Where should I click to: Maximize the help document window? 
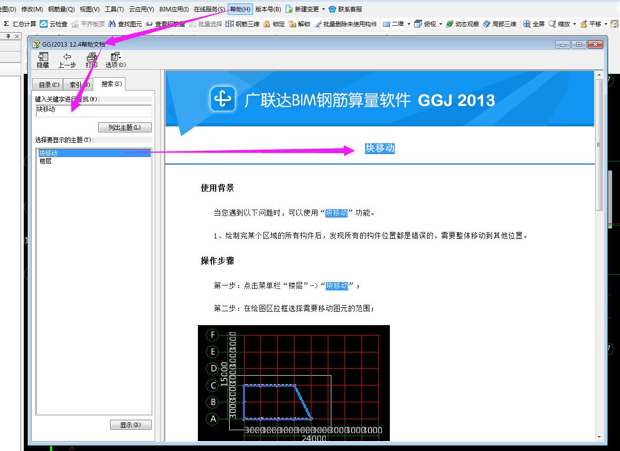coord(579,45)
